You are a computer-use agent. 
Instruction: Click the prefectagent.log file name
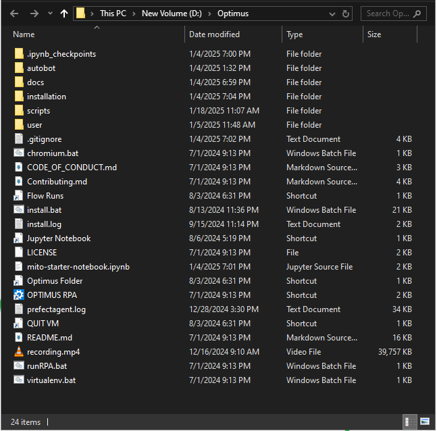[x=56, y=309]
